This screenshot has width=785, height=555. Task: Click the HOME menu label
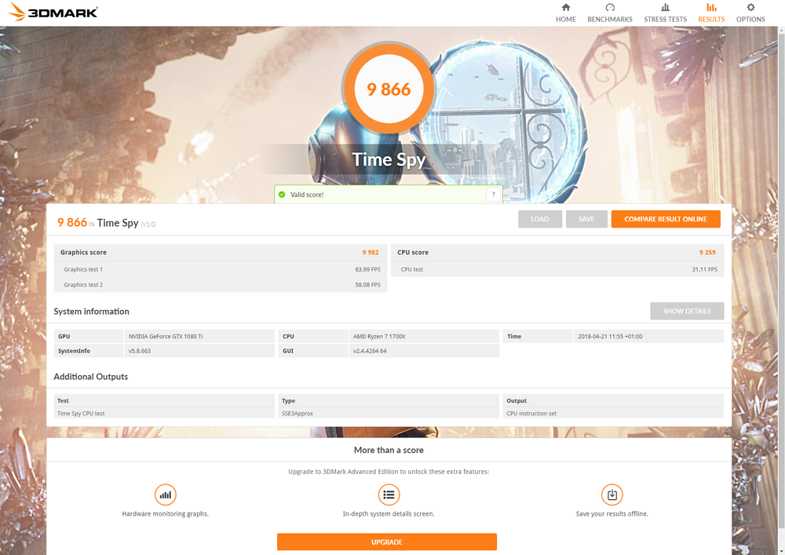[x=566, y=19]
